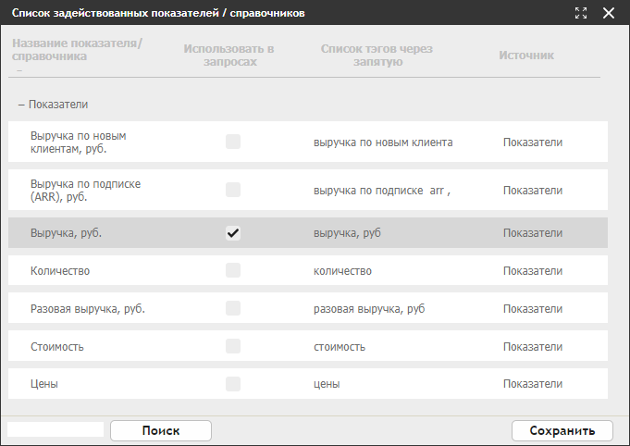Focus the search input field
The image size is (630, 446).
56,429
